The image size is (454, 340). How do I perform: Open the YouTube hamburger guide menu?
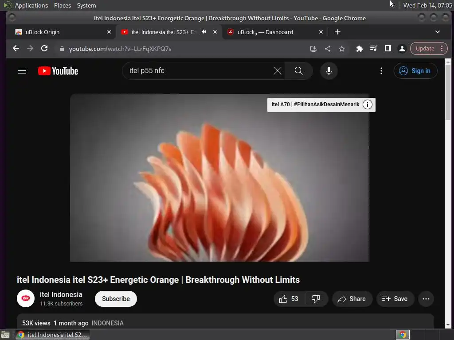click(x=22, y=71)
